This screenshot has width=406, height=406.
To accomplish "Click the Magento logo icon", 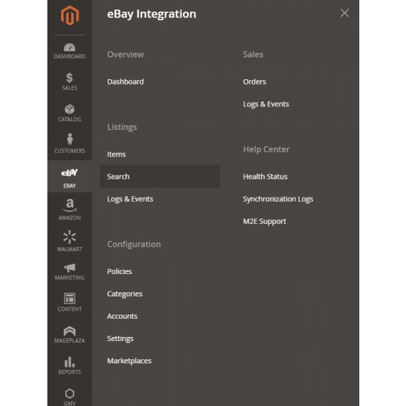I will coord(69,16).
